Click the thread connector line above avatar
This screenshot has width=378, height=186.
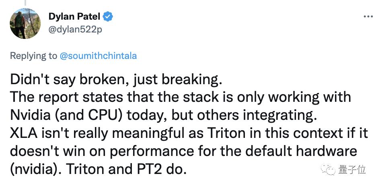[x=25, y=3]
